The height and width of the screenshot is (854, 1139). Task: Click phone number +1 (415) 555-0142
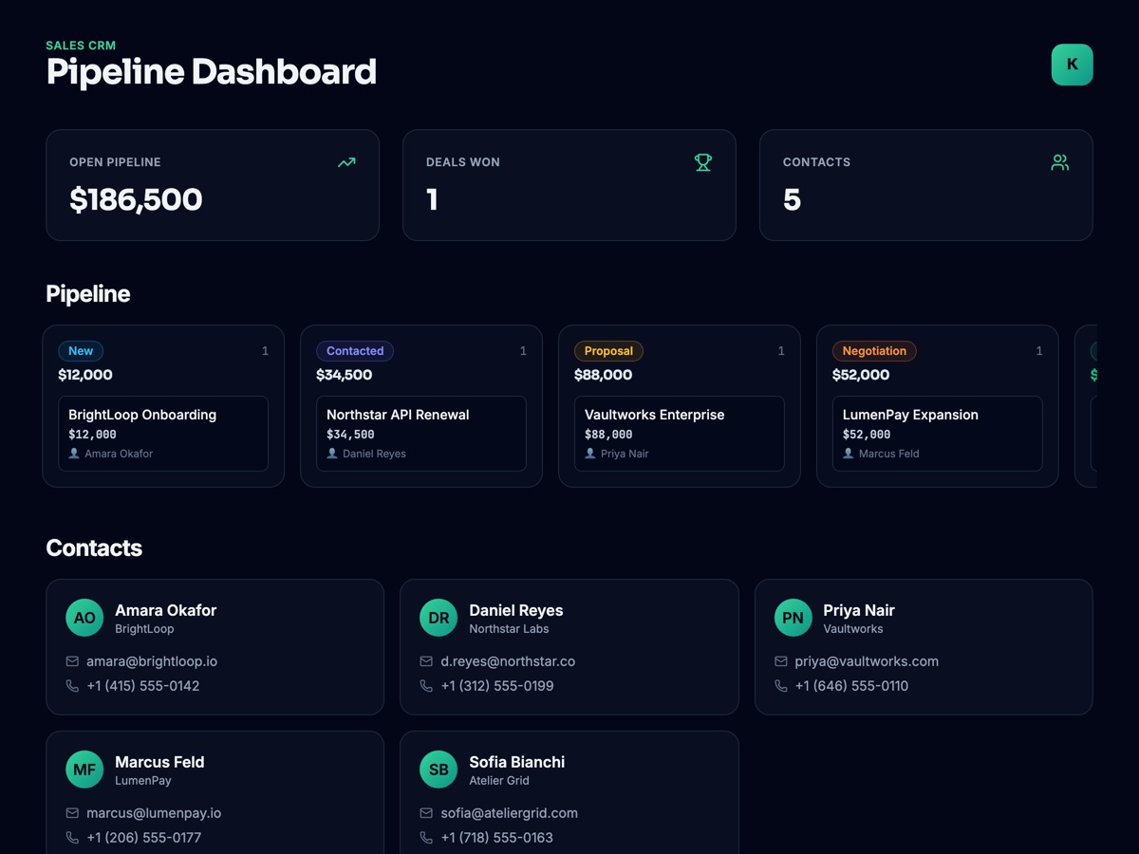[143, 686]
